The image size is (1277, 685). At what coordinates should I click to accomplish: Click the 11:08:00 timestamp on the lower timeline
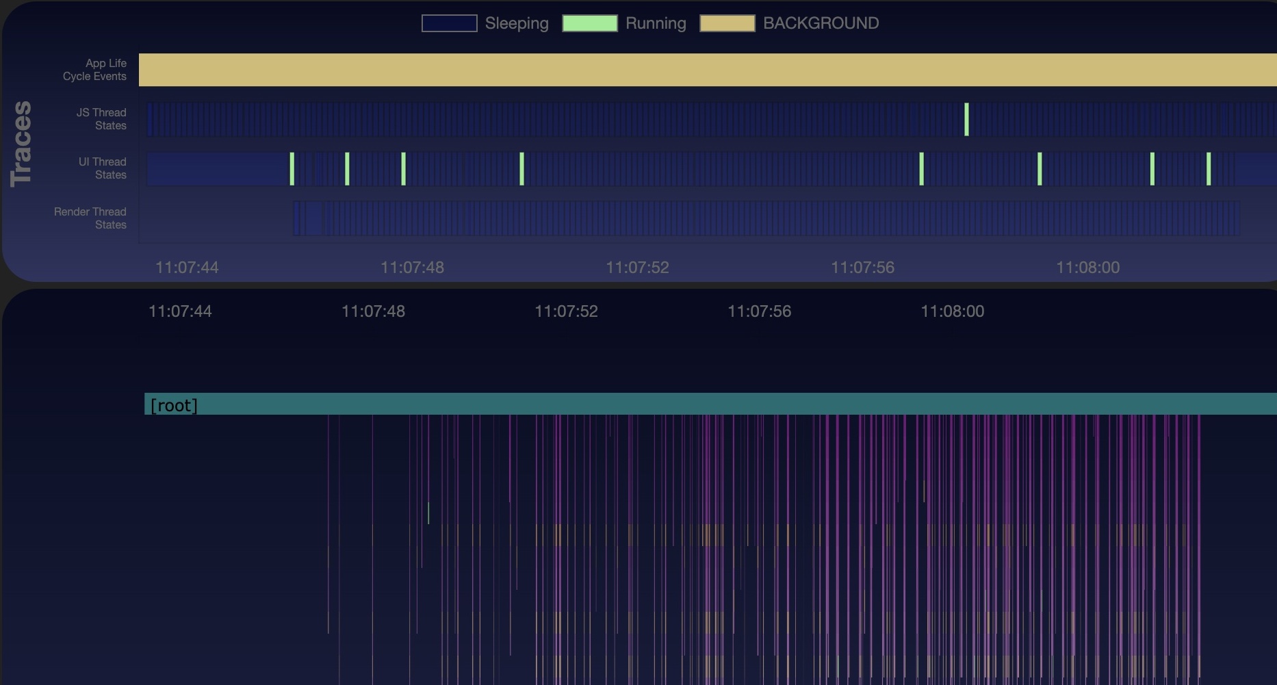point(953,311)
